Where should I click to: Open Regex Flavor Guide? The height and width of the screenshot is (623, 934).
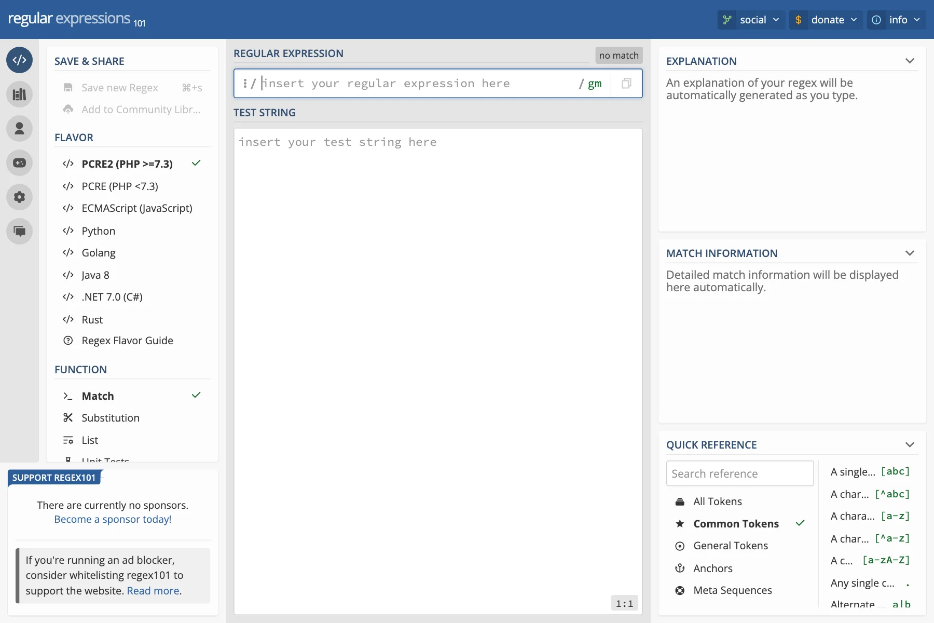(x=127, y=341)
